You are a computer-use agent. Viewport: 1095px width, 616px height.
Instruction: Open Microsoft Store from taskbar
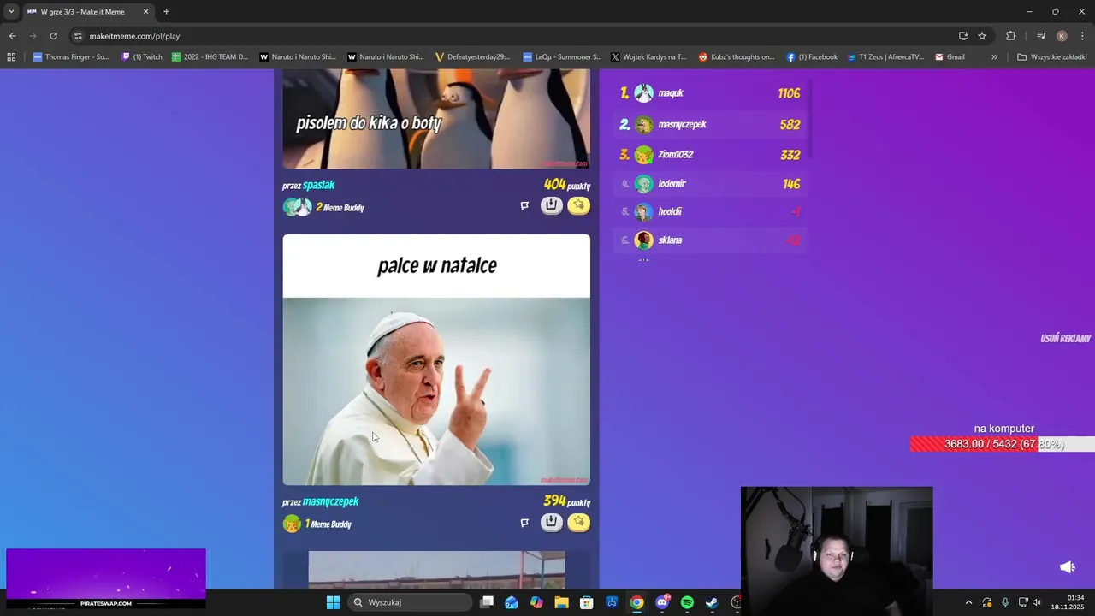(x=587, y=602)
